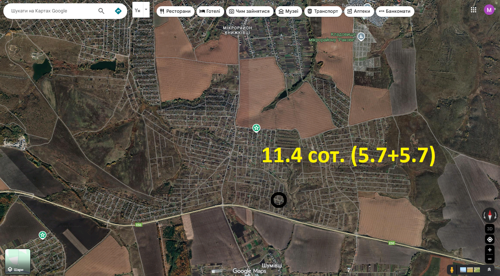Open the Google apps grid

[474, 10]
